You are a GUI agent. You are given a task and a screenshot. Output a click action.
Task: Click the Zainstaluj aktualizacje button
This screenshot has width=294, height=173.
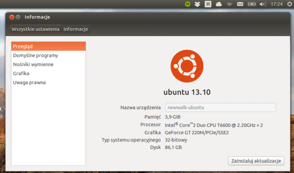click(256, 161)
